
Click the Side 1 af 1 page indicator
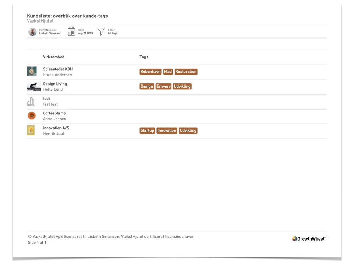click(37, 242)
